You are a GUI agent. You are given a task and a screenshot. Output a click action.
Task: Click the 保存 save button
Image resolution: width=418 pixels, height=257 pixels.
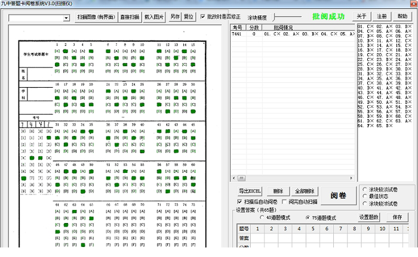pos(397,217)
